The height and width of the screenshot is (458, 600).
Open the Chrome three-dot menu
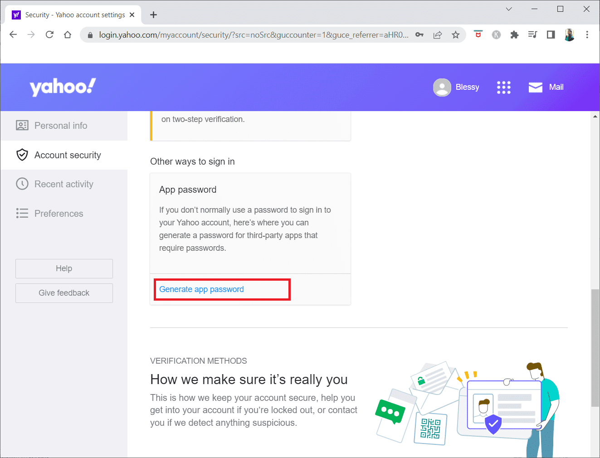click(x=587, y=35)
